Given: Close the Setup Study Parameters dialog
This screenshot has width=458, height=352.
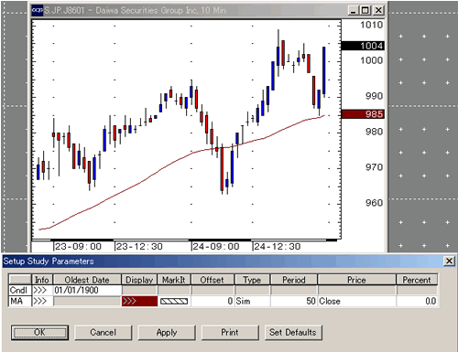Looking at the screenshot, I should (449, 261).
